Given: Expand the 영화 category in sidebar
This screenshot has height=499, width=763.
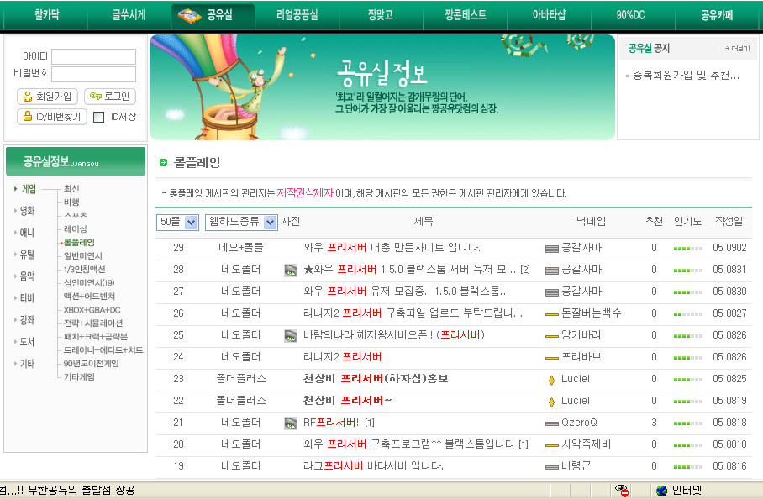Looking at the screenshot, I should [27, 211].
